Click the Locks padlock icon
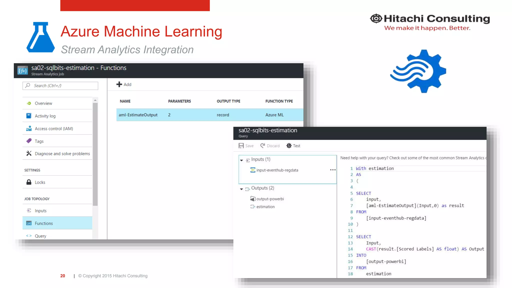Image resolution: width=512 pixels, height=288 pixels. pos(29,182)
